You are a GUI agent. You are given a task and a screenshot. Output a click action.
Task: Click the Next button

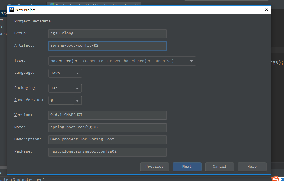[x=187, y=167]
